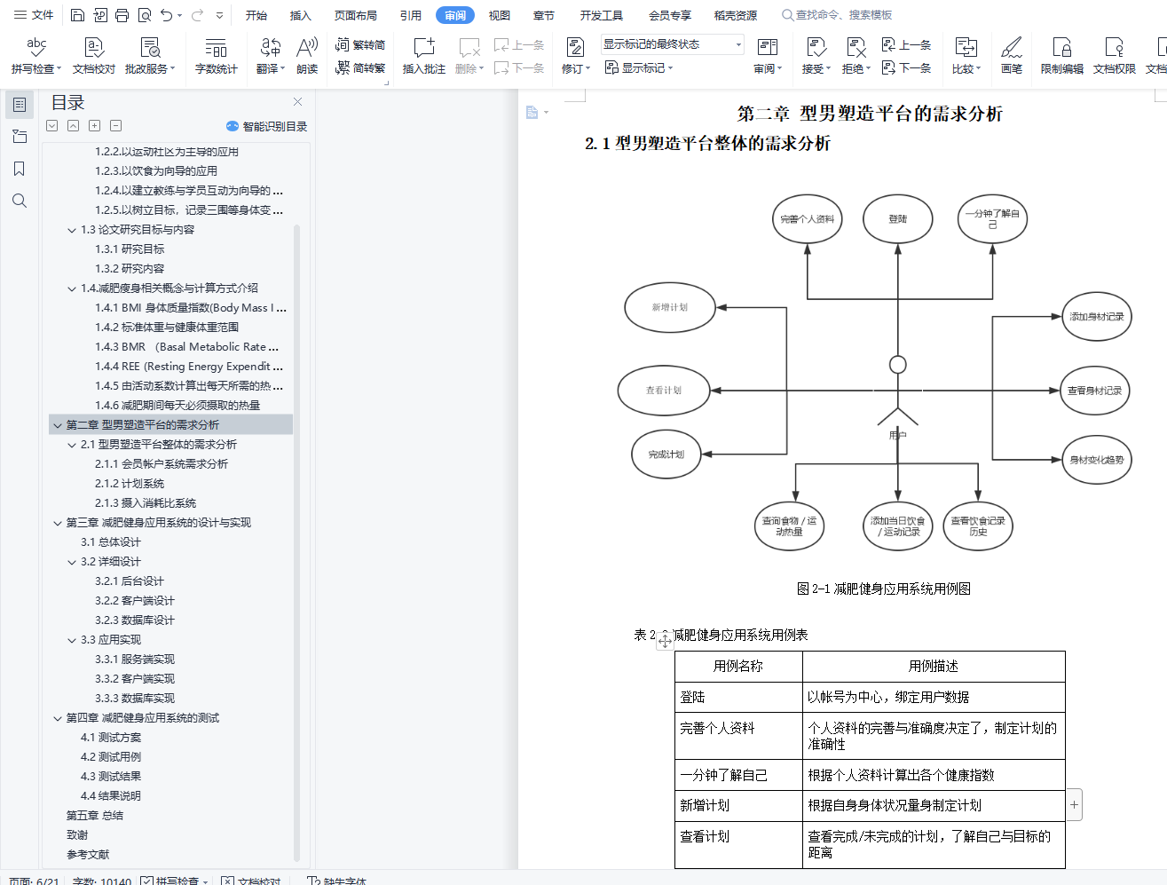Run 拼写检查 spell check tool
The width and height of the screenshot is (1167, 885).
point(36,56)
